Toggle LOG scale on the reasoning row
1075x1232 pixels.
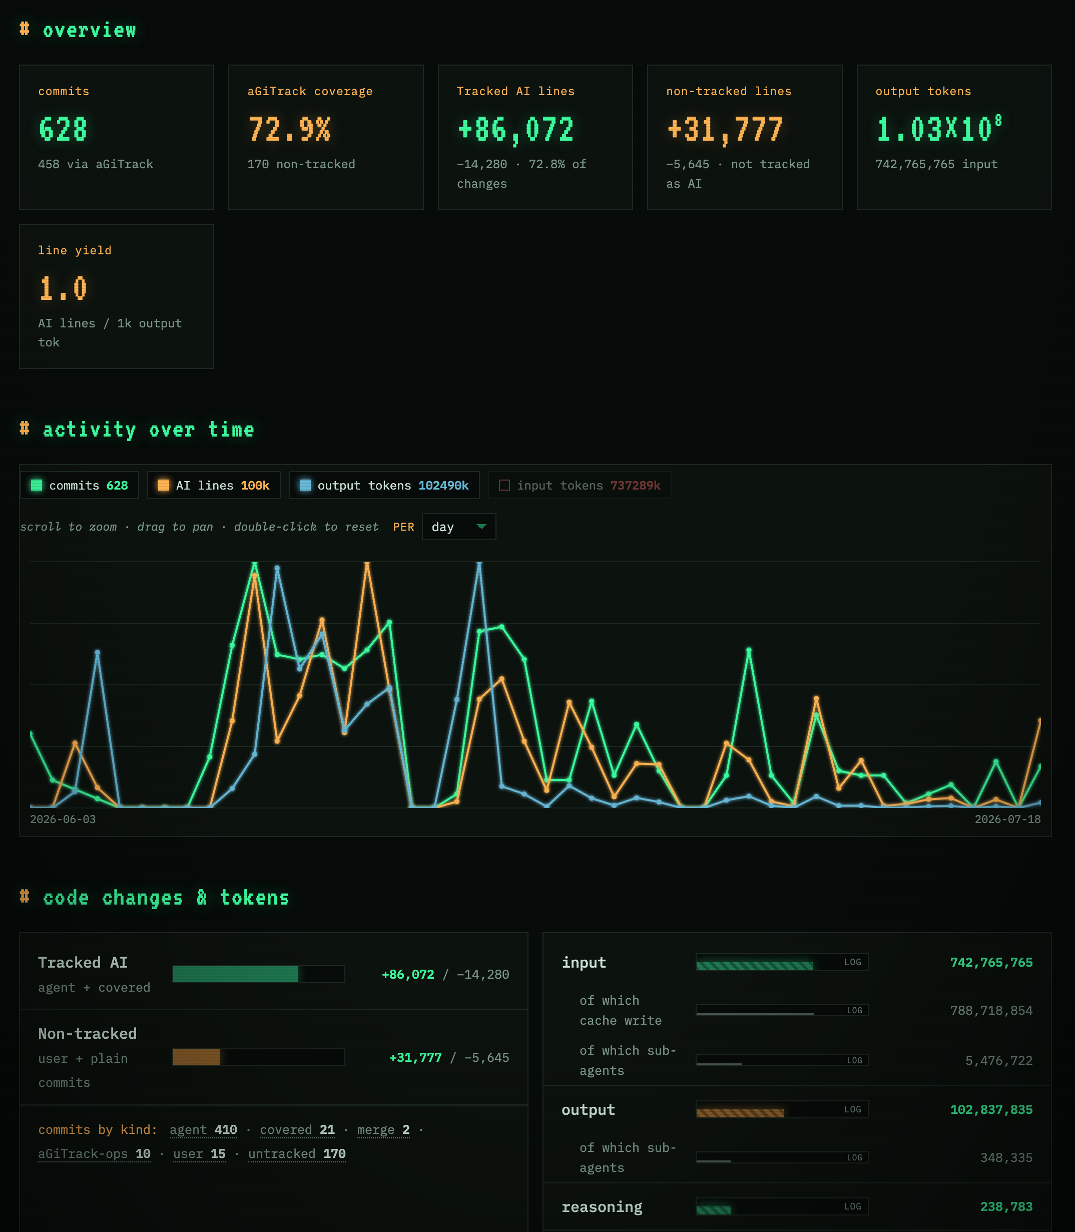852,1206
